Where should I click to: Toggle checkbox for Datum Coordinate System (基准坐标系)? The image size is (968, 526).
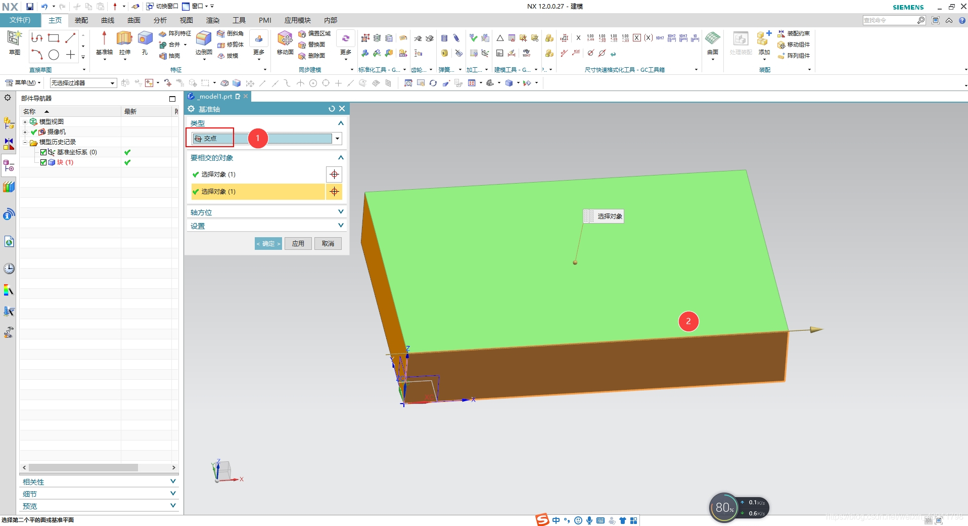tap(43, 152)
